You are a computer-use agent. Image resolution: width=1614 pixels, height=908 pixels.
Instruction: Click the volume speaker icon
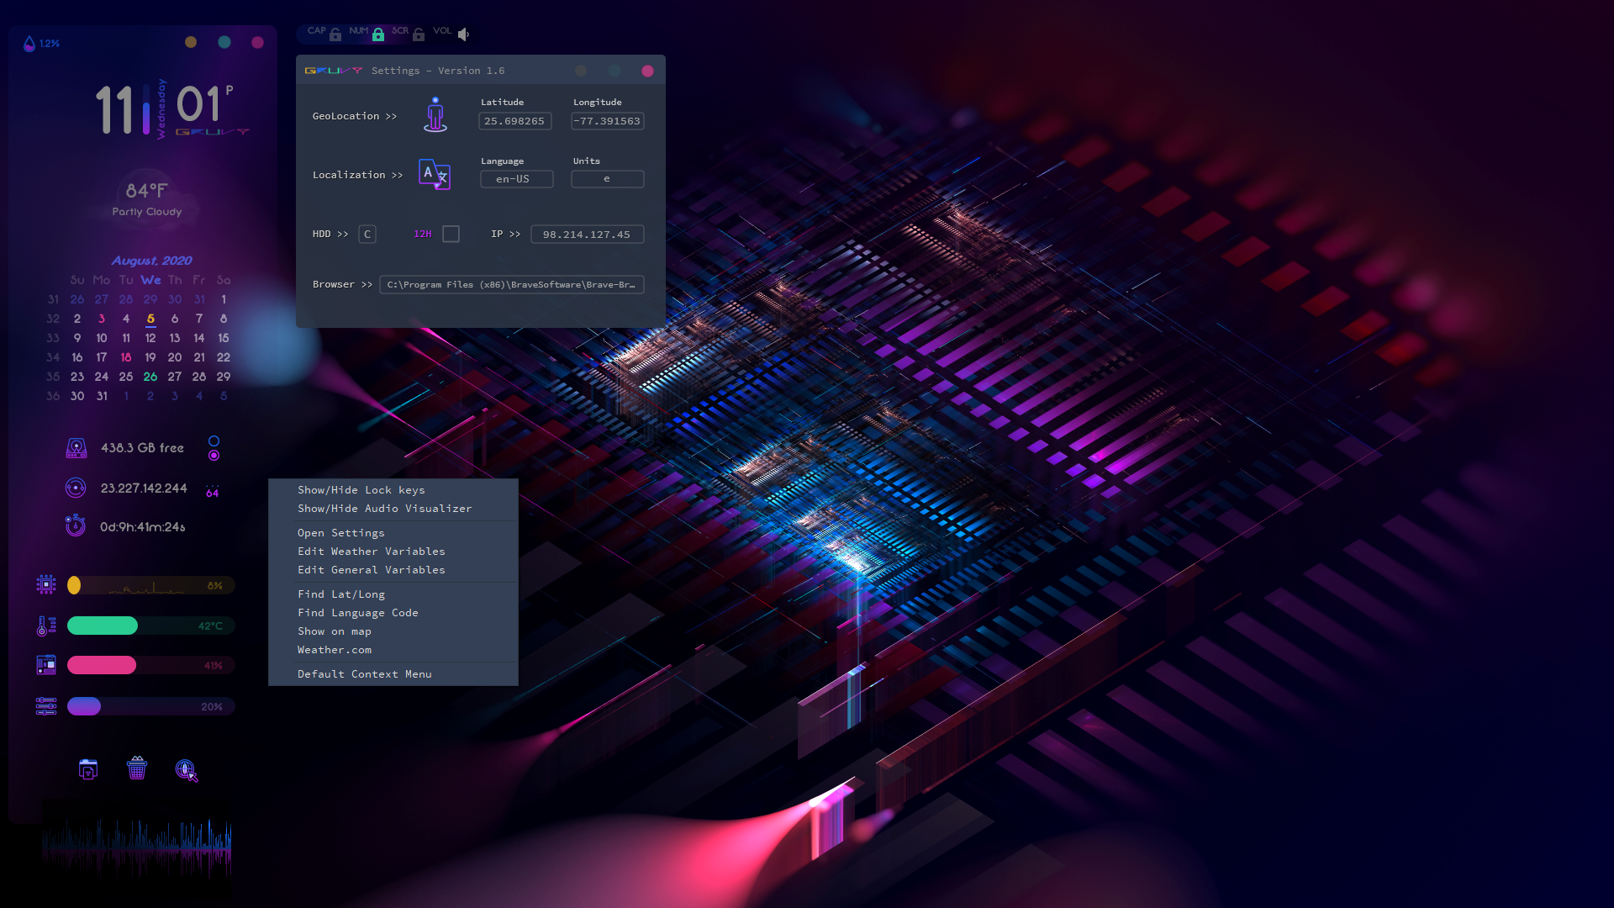point(463,34)
